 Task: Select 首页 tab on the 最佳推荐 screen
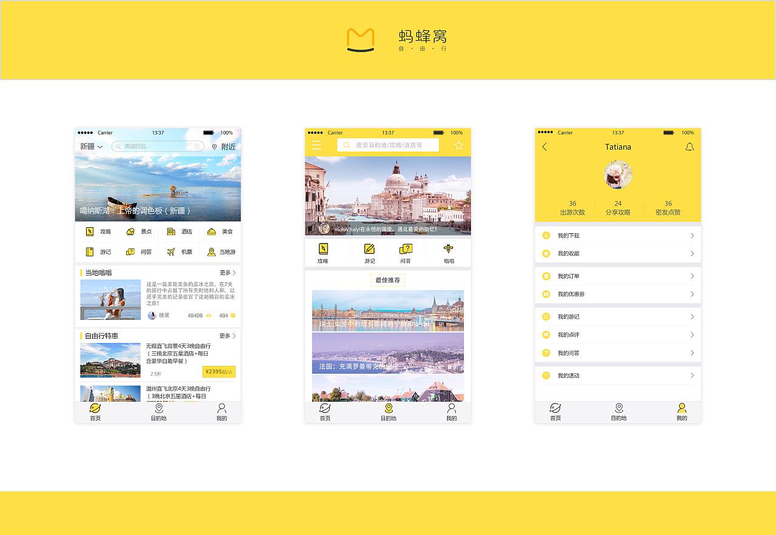pyautogui.click(x=325, y=412)
